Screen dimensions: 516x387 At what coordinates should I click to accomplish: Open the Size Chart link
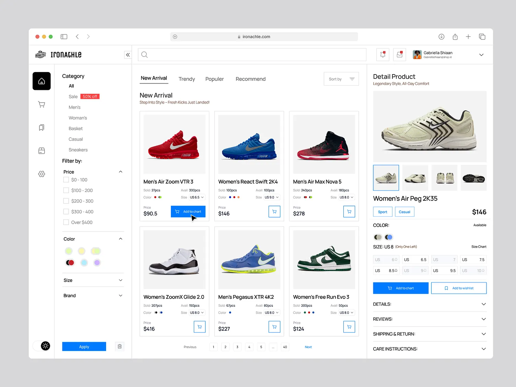point(479,247)
